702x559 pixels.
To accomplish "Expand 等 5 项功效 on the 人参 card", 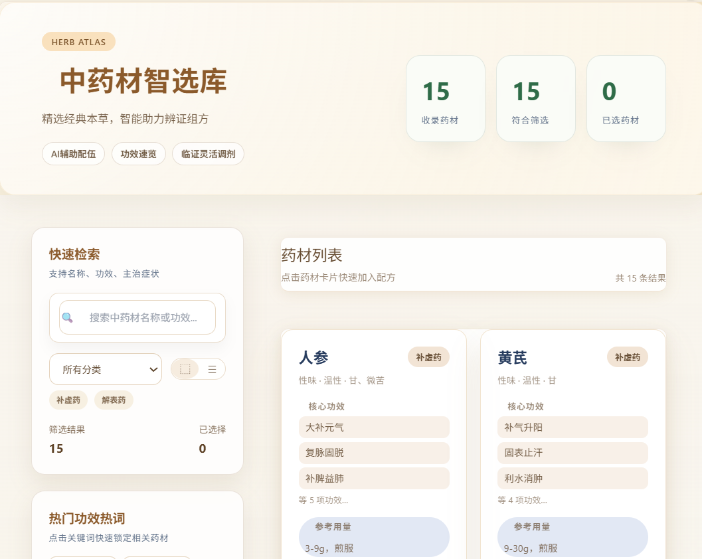I will [x=323, y=500].
